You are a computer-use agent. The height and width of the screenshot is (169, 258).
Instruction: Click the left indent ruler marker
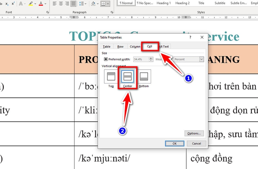[70, 18]
